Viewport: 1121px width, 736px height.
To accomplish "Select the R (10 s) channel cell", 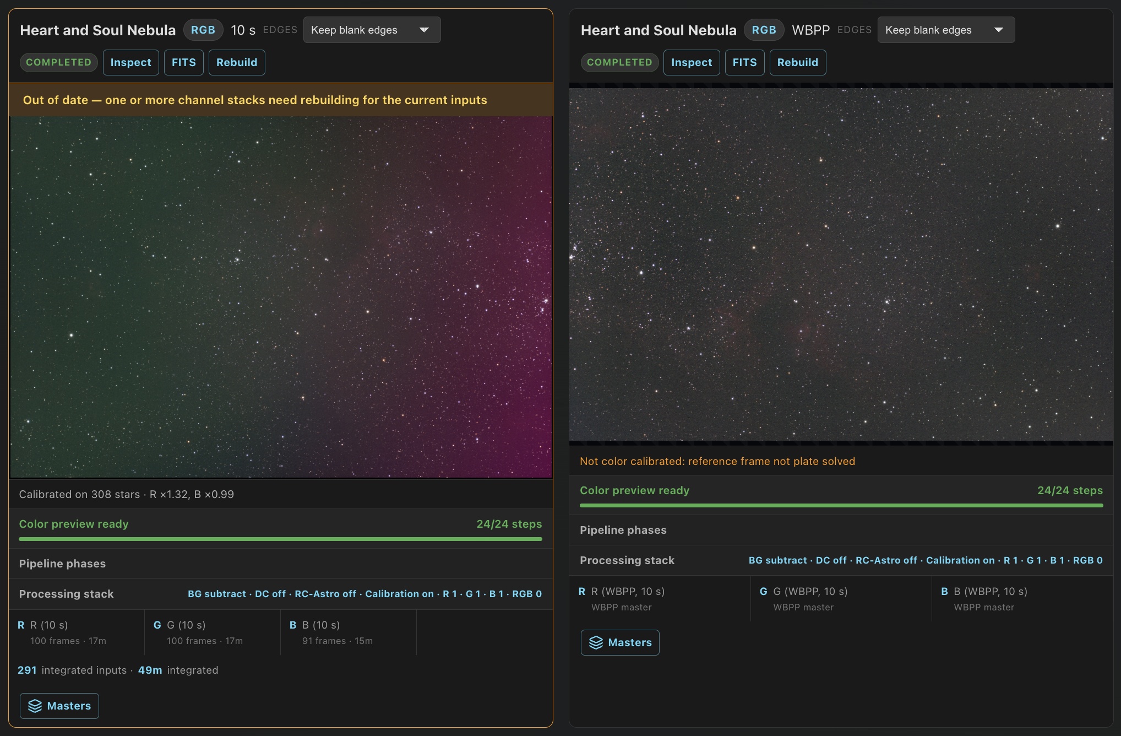I will (77, 632).
